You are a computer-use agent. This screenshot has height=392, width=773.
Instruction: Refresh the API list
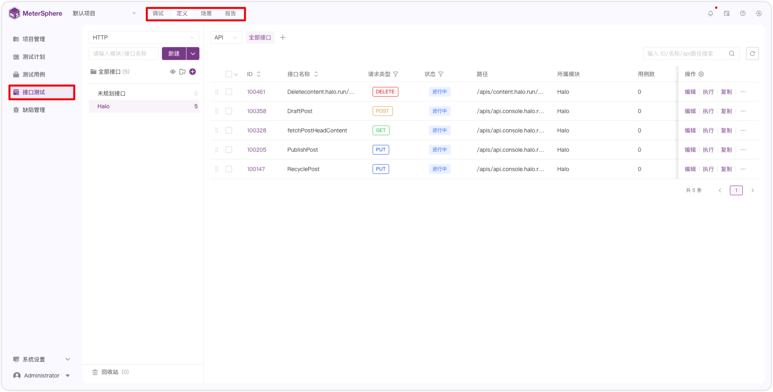pos(752,54)
